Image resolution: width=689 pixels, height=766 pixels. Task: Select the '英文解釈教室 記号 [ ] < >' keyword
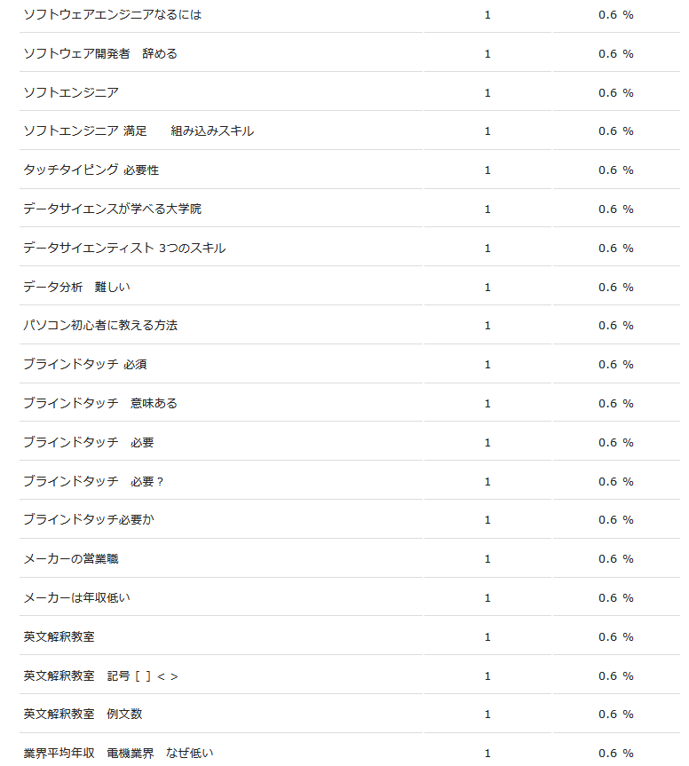[100, 676]
